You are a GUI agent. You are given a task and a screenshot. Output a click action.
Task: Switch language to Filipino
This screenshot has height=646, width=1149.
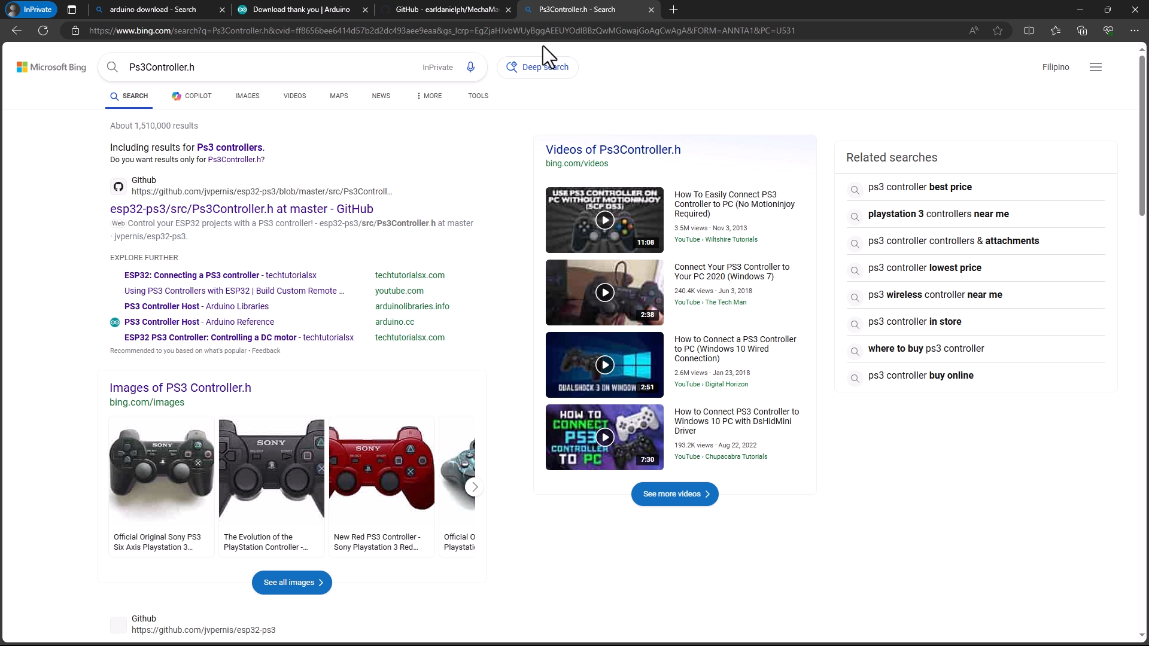(x=1056, y=67)
